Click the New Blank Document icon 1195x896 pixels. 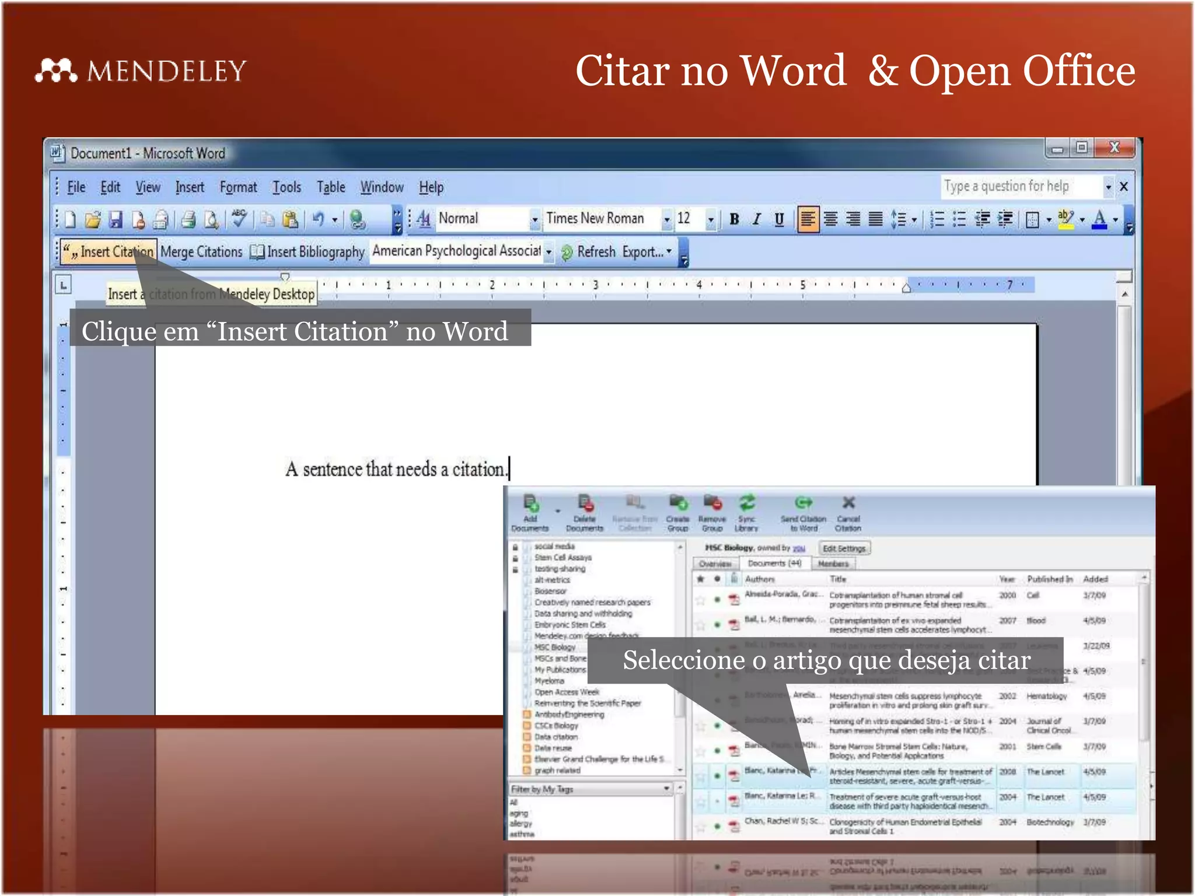pos(70,219)
